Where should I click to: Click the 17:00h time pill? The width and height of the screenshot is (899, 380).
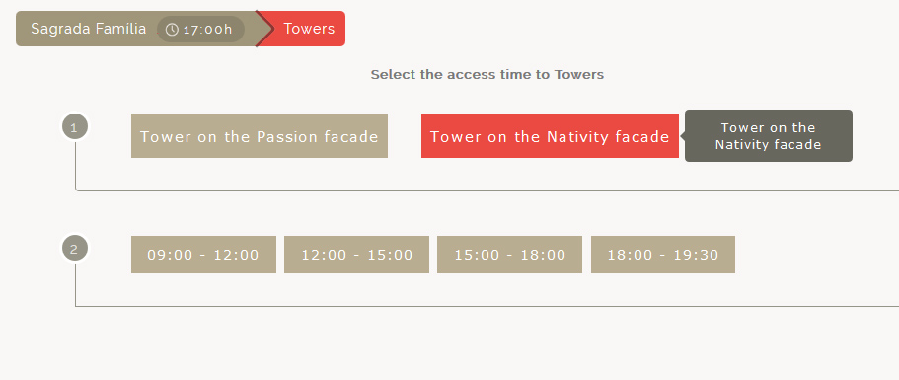point(200,30)
